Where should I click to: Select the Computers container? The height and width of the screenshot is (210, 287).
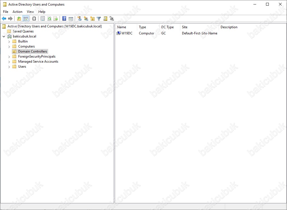[x=26, y=46]
